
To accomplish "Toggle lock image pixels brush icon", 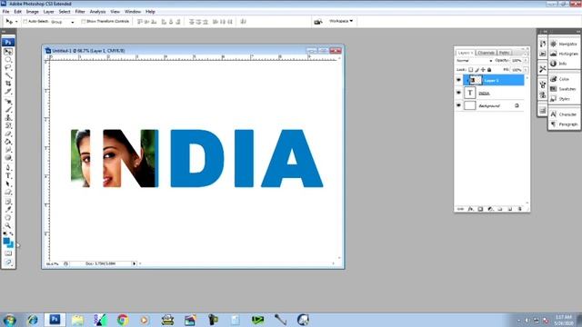I will point(477,70).
